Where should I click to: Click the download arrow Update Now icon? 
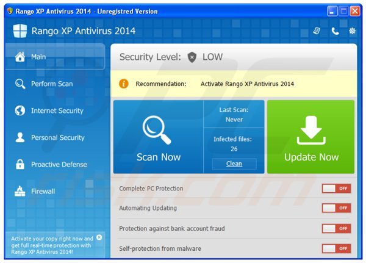pyautogui.click(x=310, y=129)
